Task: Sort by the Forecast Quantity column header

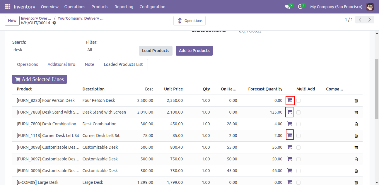Action: click(265, 89)
